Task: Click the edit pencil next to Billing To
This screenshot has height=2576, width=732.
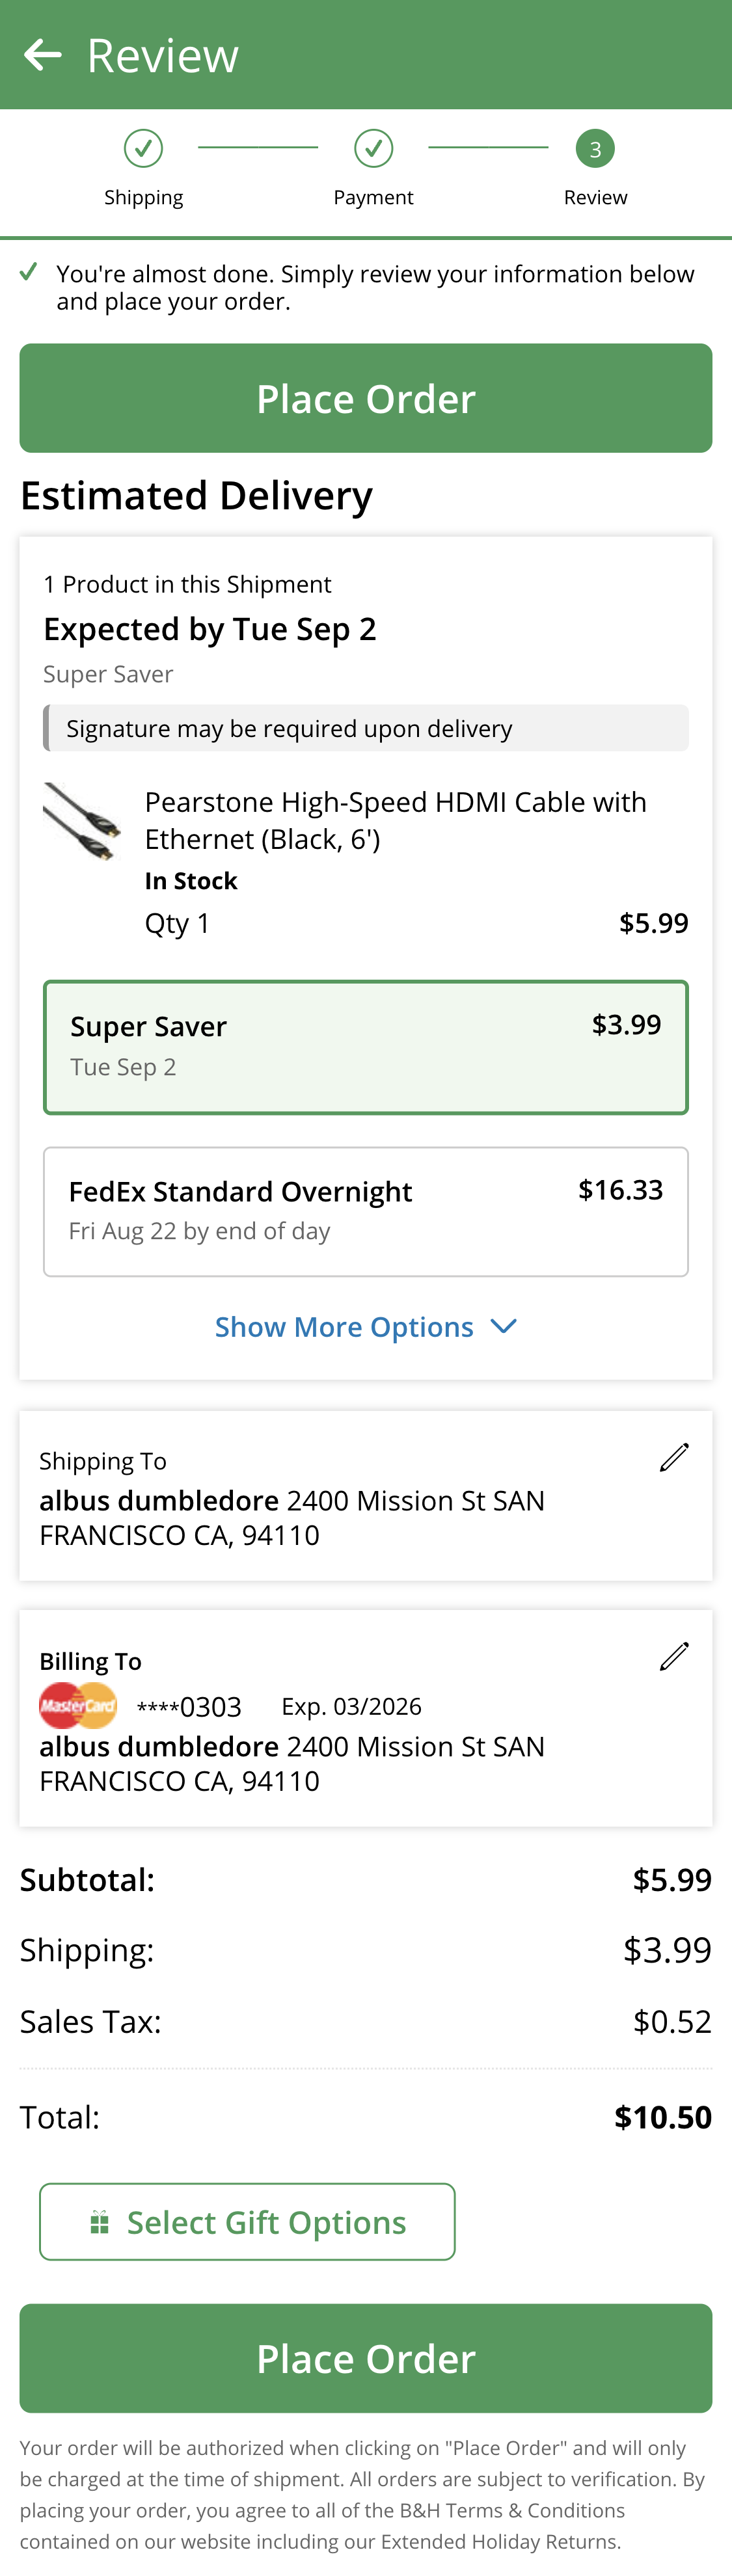Action: [x=674, y=1657]
